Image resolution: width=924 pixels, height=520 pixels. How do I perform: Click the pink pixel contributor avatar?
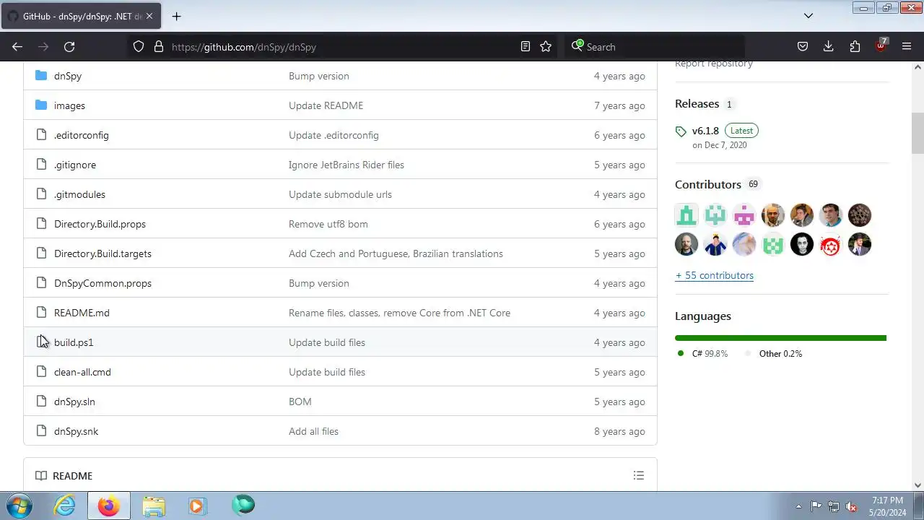coord(744,215)
